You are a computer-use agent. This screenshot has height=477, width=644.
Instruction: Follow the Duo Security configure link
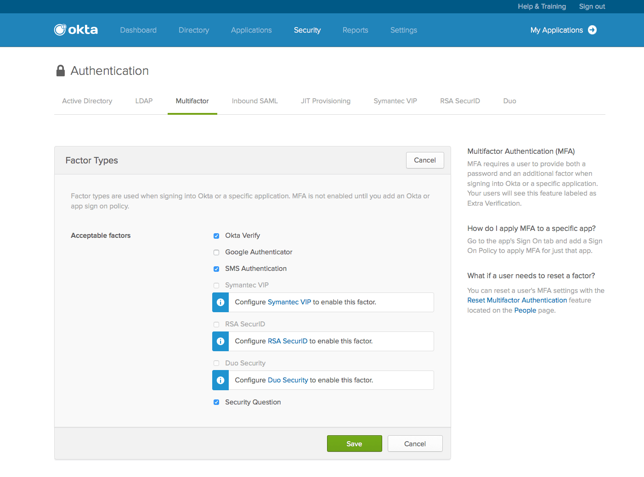[x=288, y=380]
